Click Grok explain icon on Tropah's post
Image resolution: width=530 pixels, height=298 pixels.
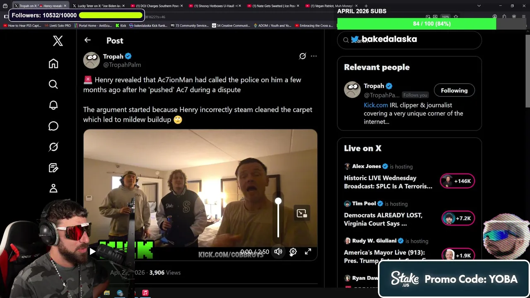303,56
